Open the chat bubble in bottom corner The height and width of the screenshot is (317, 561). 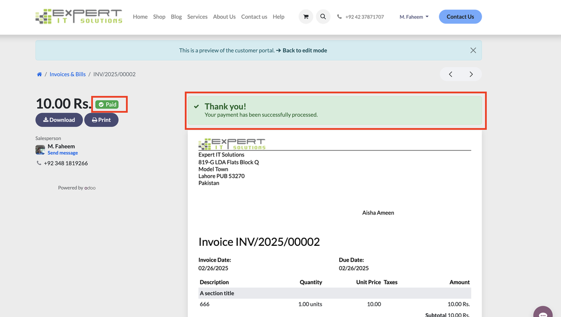pos(543,311)
